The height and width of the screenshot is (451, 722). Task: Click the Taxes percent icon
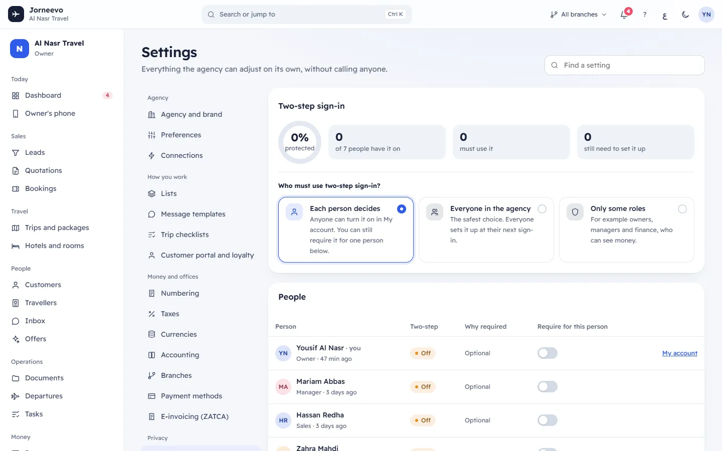click(151, 314)
